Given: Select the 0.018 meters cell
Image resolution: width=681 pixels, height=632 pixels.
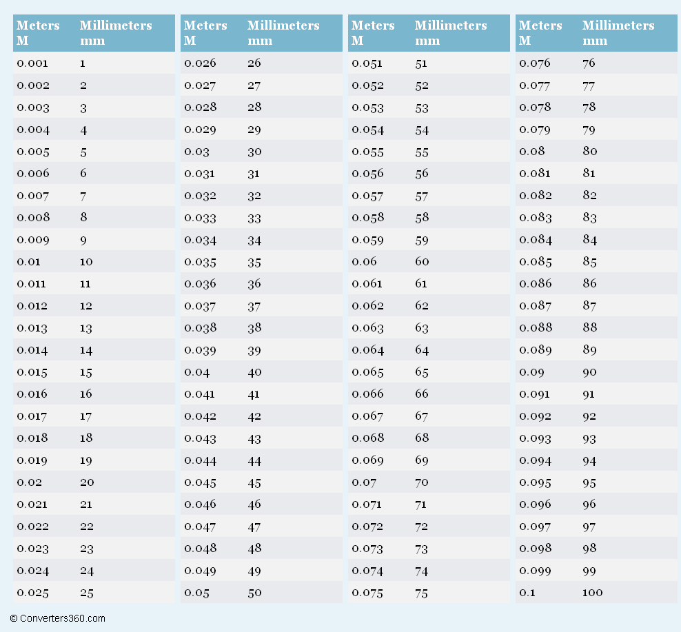Looking at the screenshot, I should (32, 438).
